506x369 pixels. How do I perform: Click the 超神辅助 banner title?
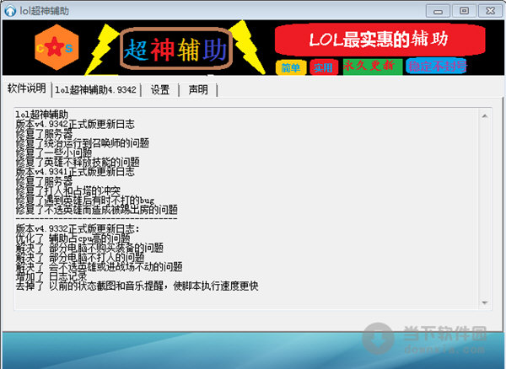[176, 49]
